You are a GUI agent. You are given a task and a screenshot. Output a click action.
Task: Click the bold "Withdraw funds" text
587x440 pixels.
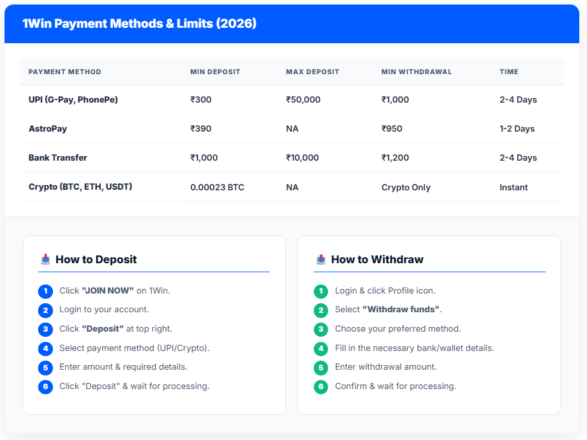pos(400,310)
